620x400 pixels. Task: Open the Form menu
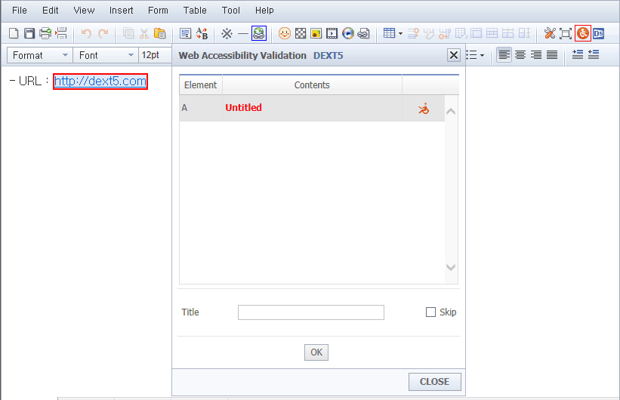[158, 11]
